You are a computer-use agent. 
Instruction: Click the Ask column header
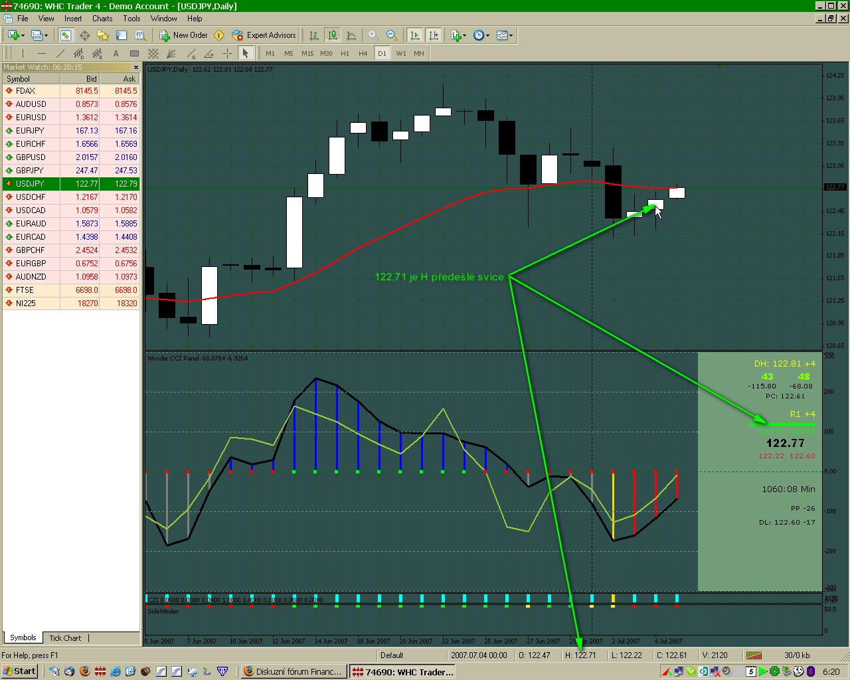coord(120,78)
